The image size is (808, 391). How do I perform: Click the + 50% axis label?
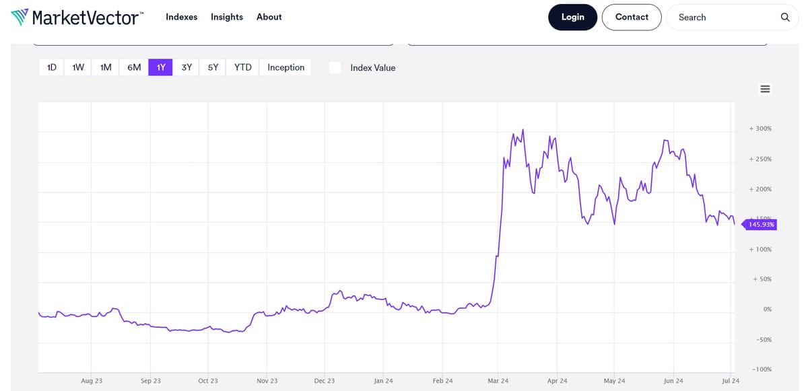click(762, 279)
